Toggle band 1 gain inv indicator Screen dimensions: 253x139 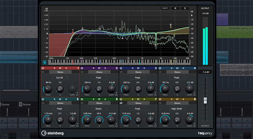point(77,93)
